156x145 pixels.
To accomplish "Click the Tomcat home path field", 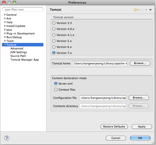I will (x=100, y=63).
